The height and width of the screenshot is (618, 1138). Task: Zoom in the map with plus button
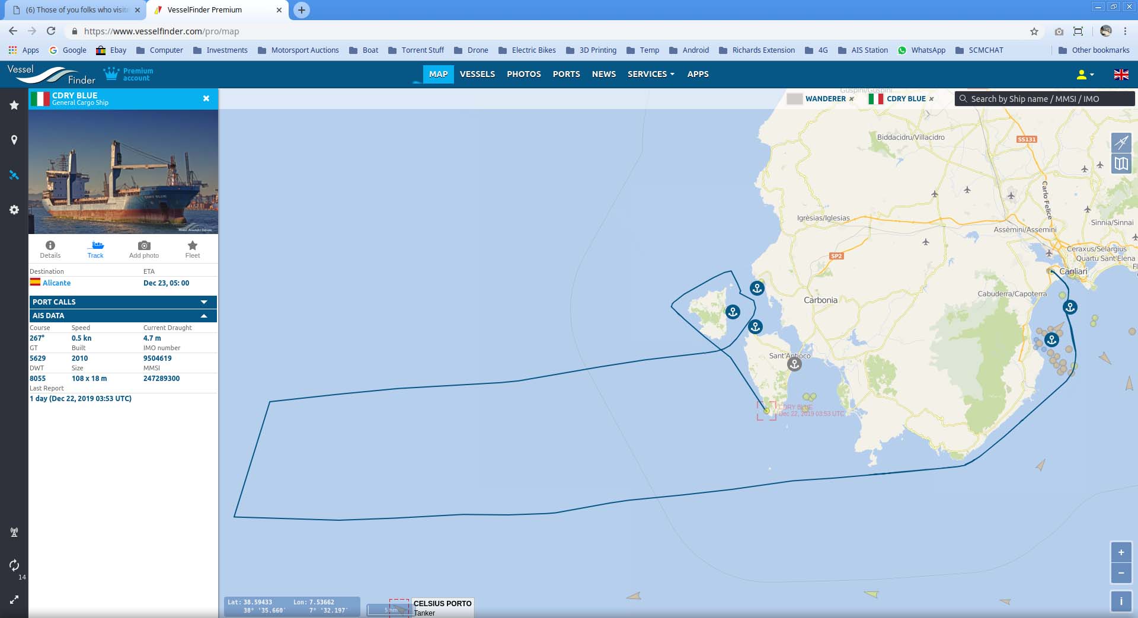point(1121,552)
